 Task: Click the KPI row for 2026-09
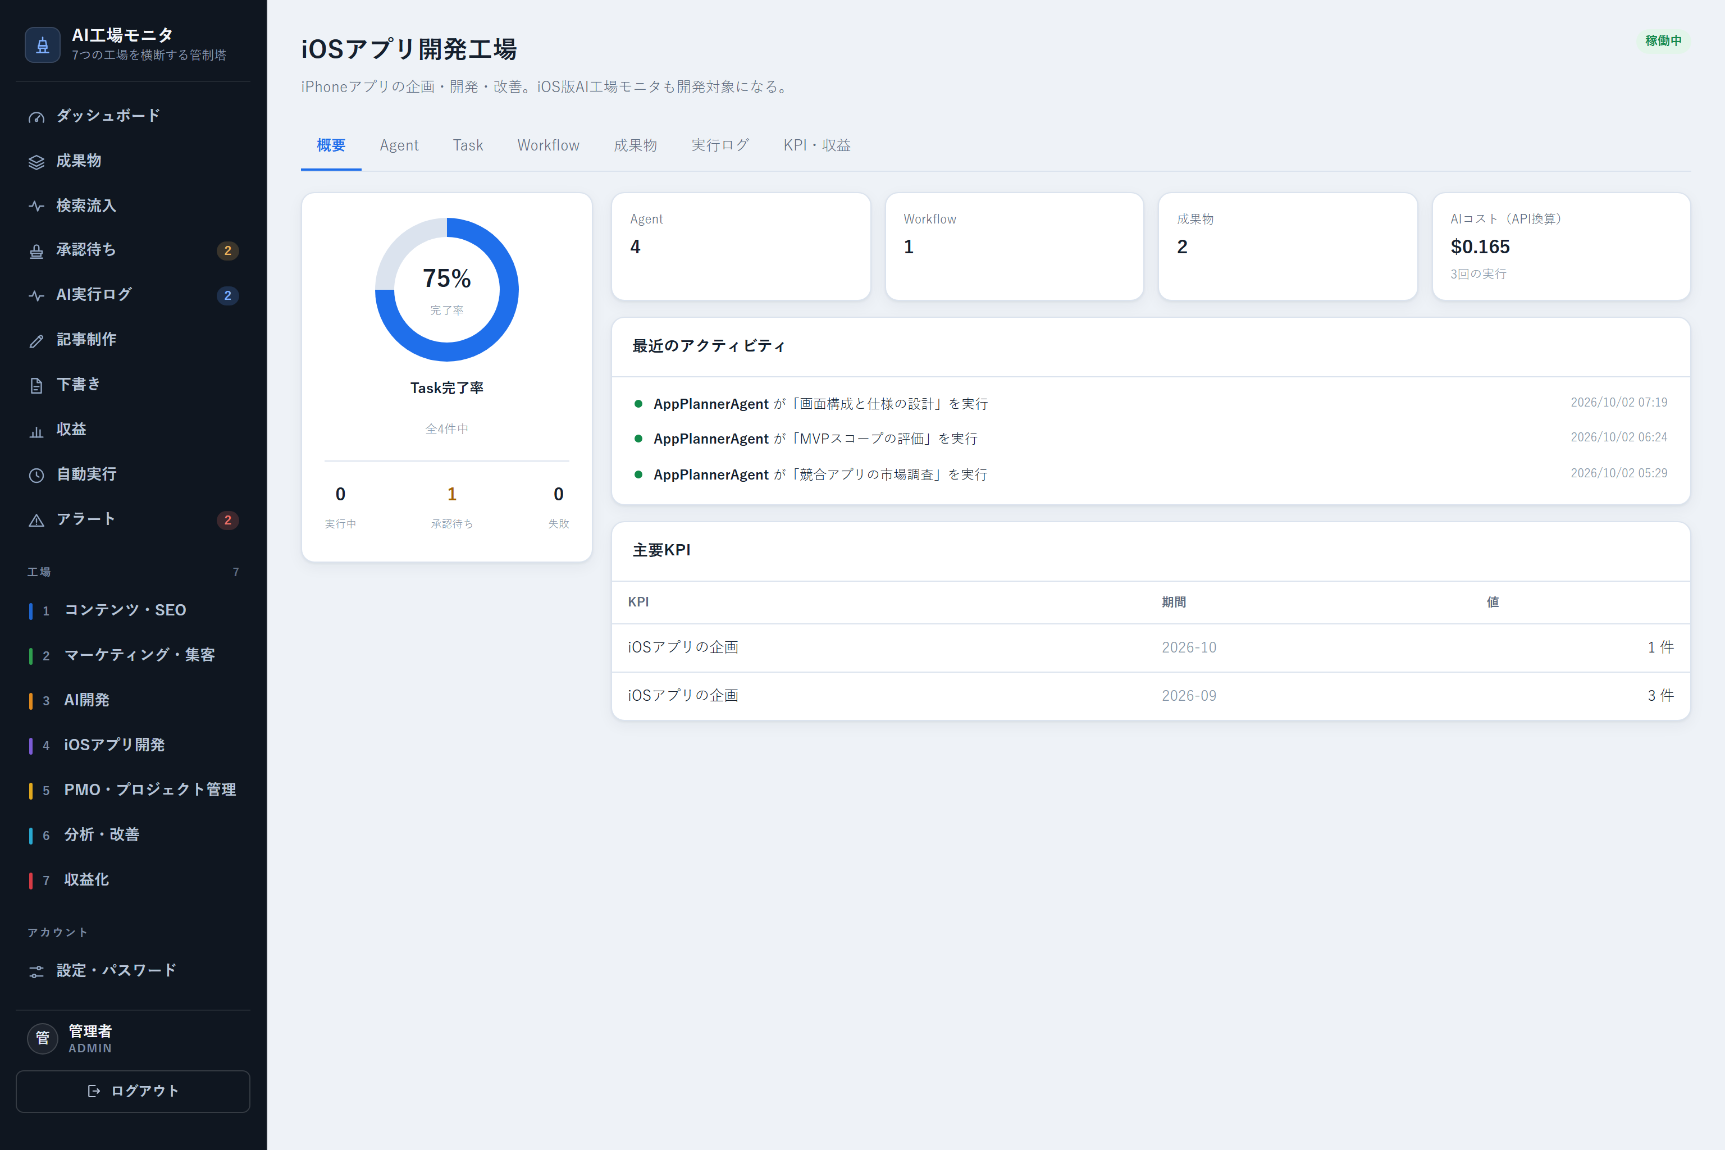(1151, 696)
